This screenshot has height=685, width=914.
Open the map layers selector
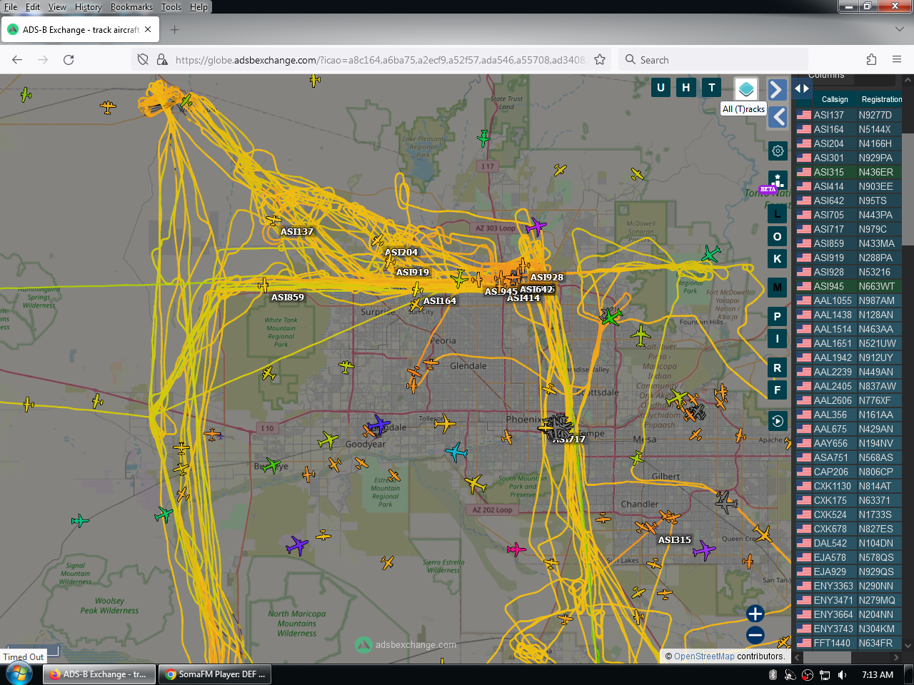[746, 89]
